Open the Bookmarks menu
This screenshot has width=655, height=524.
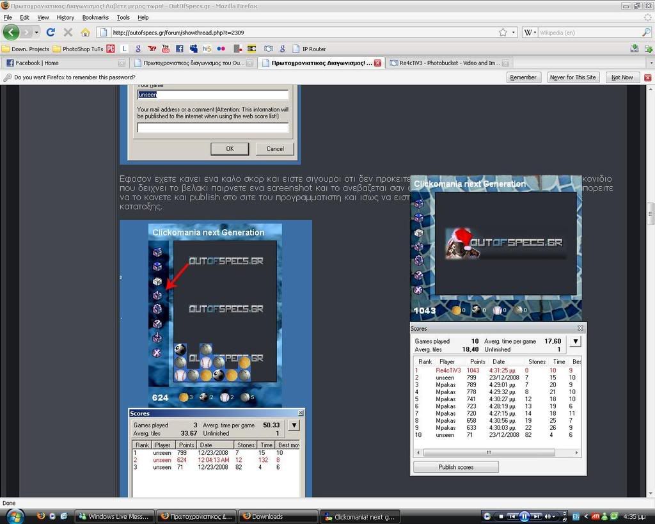[x=95, y=17]
